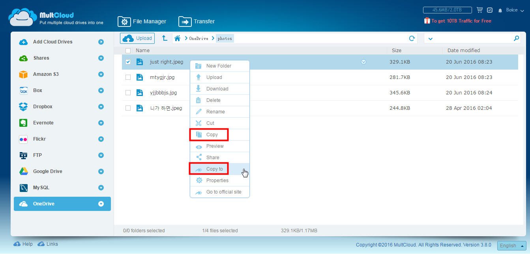Click the home icon in breadcrumb
The width and height of the screenshot is (530, 254).
pos(178,38)
